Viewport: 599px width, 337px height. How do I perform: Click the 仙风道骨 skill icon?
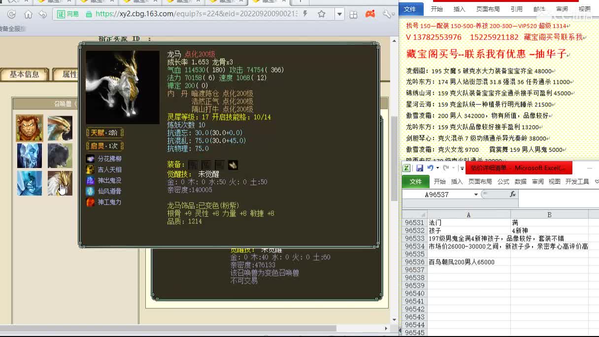90,191
